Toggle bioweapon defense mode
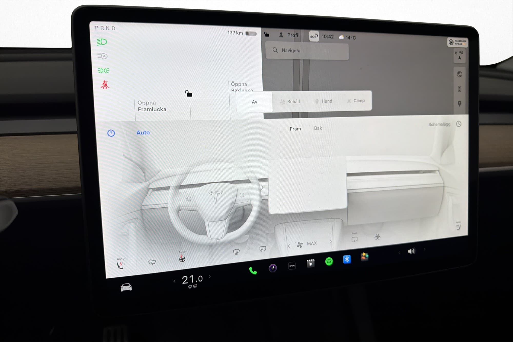 coord(377,237)
